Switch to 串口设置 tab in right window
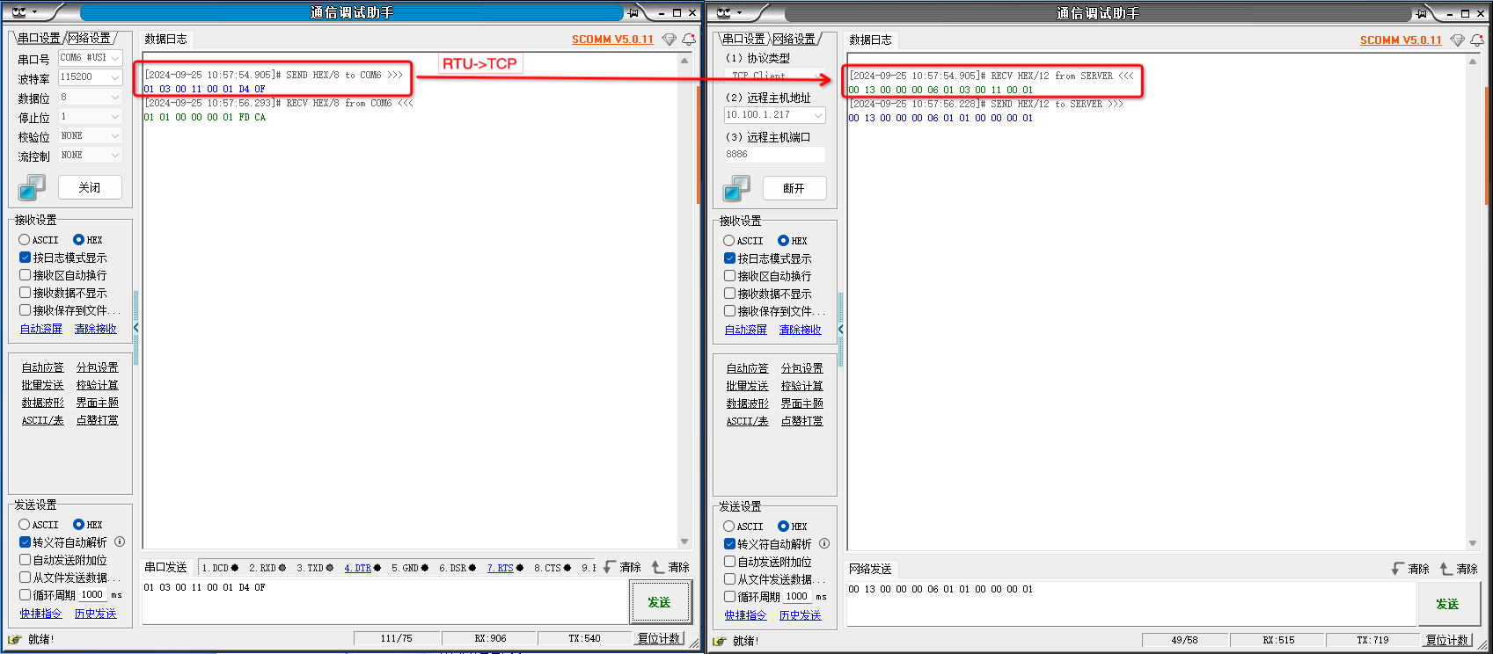The height and width of the screenshot is (654, 1493). [x=743, y=40]
